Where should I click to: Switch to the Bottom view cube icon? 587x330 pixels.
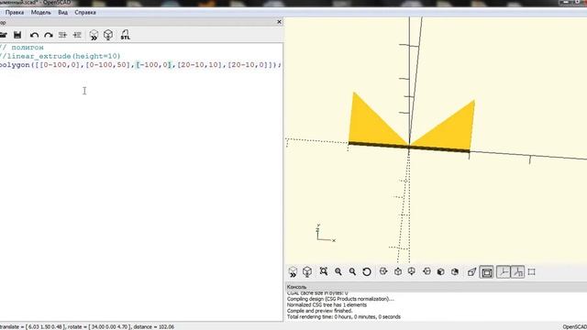(412, 271)
